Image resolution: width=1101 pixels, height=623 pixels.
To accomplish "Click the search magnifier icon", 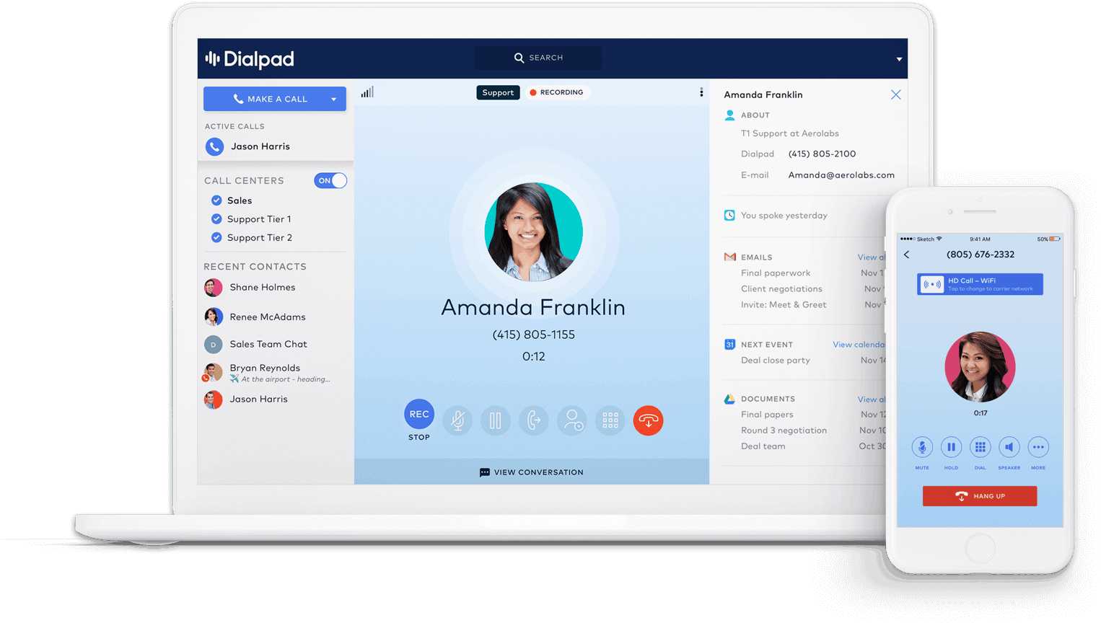I will [519, 58].
